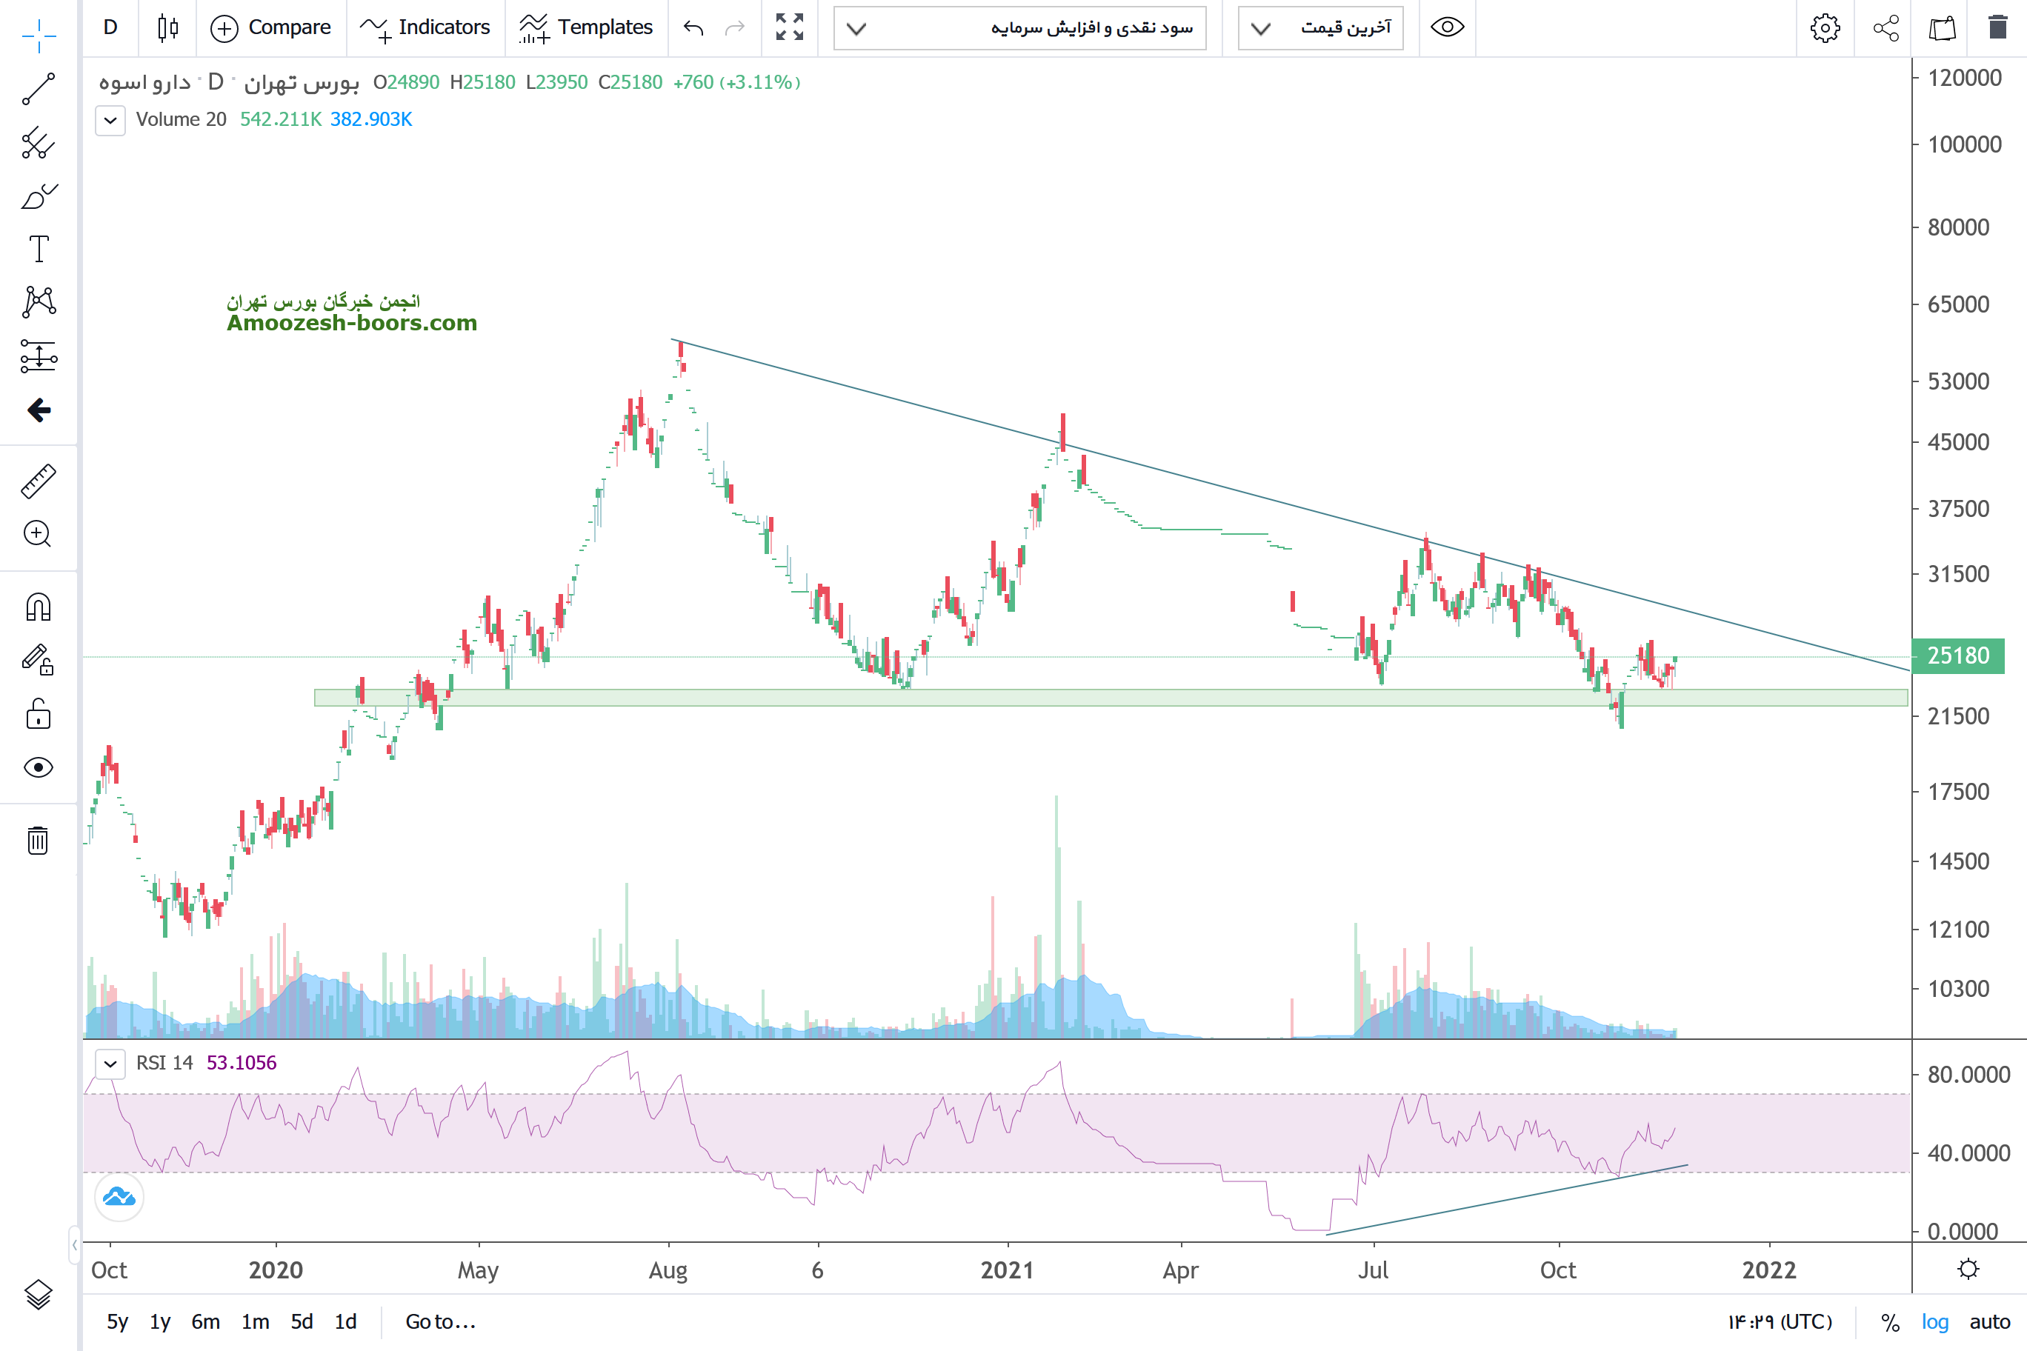Viewport: 2027px width, 1351px height.
Task: Open chart settings gear icon
Action: click(x=1825, y=27)
